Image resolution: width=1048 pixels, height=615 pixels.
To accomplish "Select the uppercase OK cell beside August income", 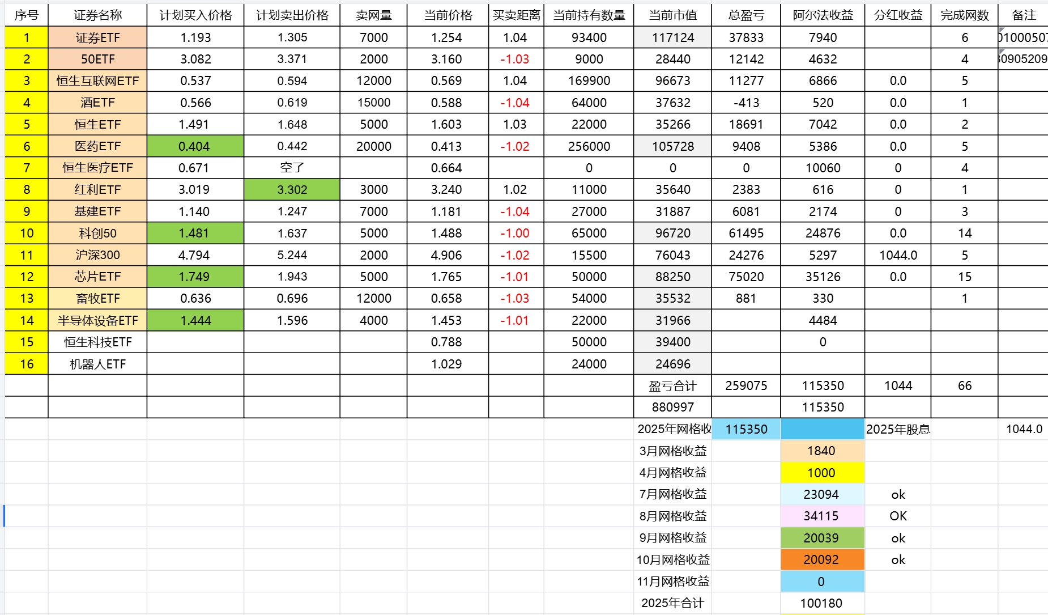I will pyautogui.click(x=897, y=516).
